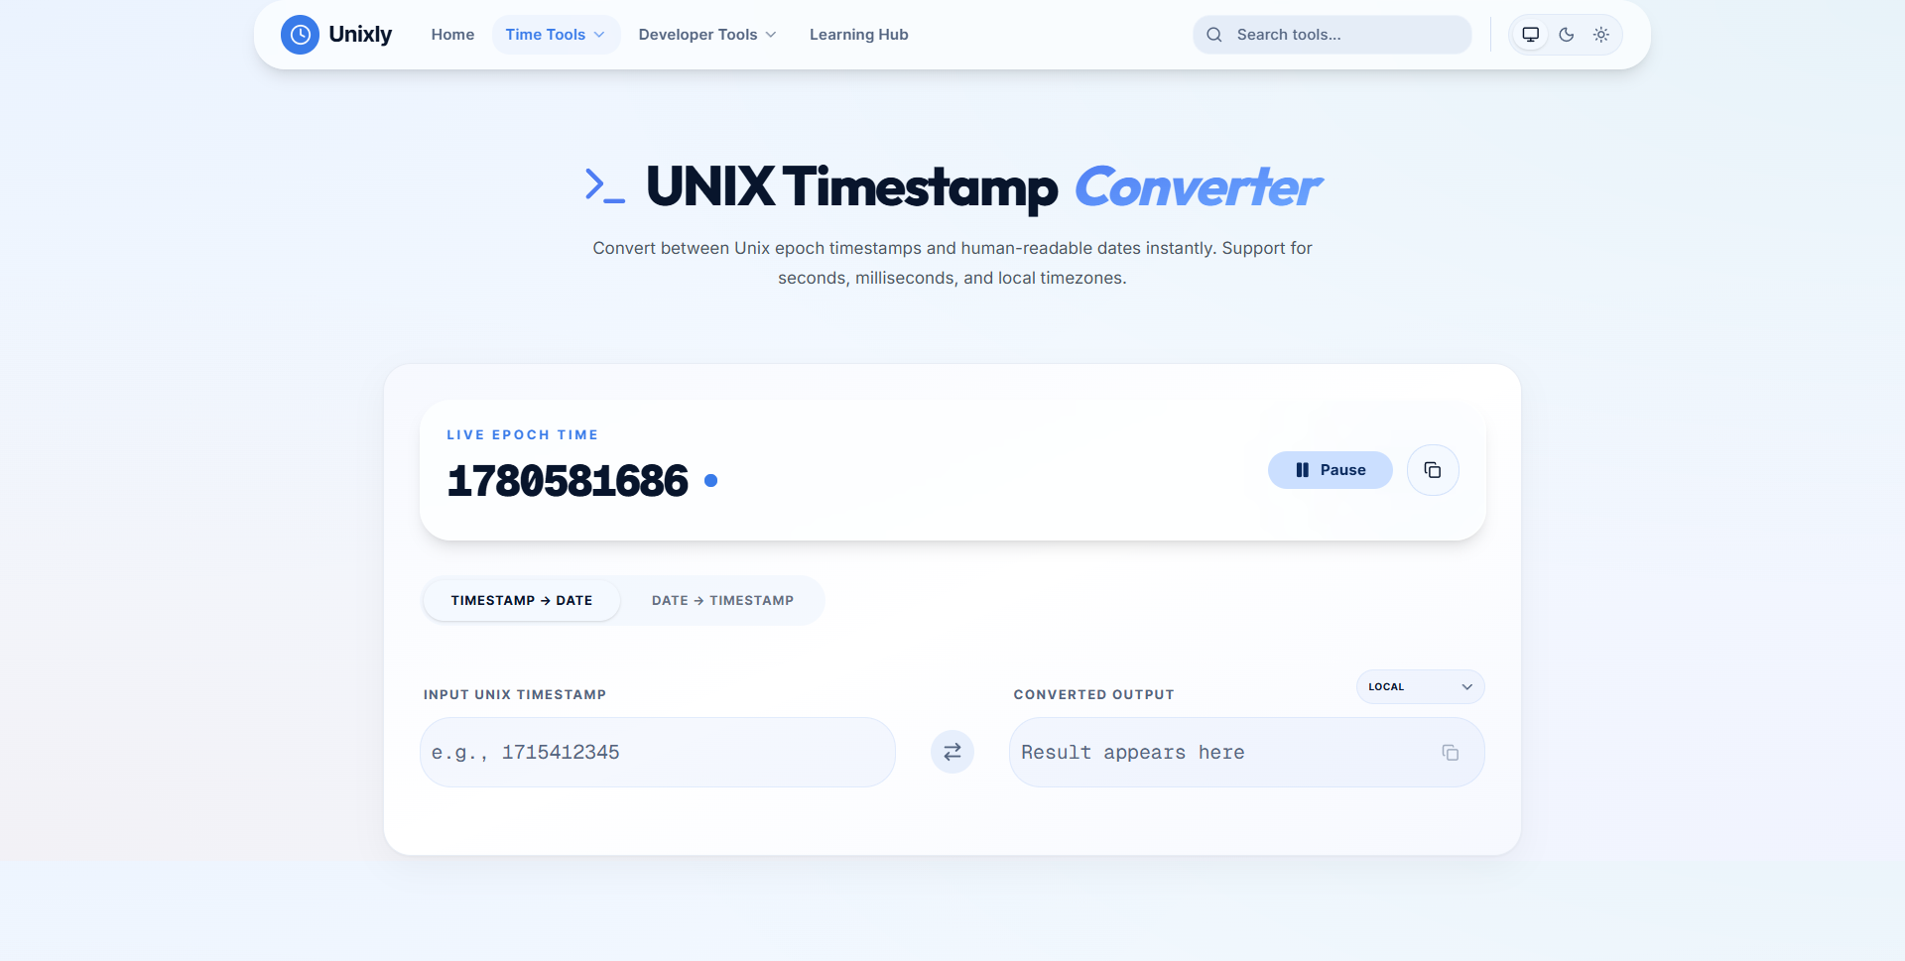Click the Input Unix Timestamp field

click(x=658, y=753)
